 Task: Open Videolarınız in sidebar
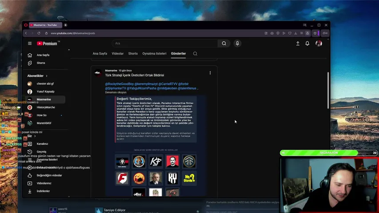tap(45, 183)
